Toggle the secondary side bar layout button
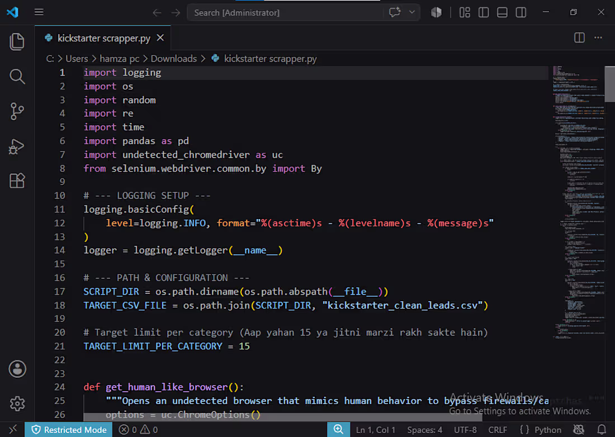The width and height of the screenshot is (615, 437). (521, 12)
